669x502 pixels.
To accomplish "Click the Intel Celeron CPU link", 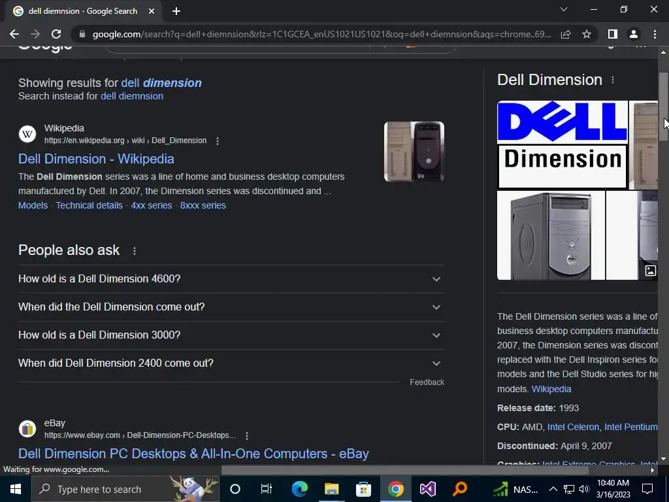I will pyautogui.click(x=573, y=427).
